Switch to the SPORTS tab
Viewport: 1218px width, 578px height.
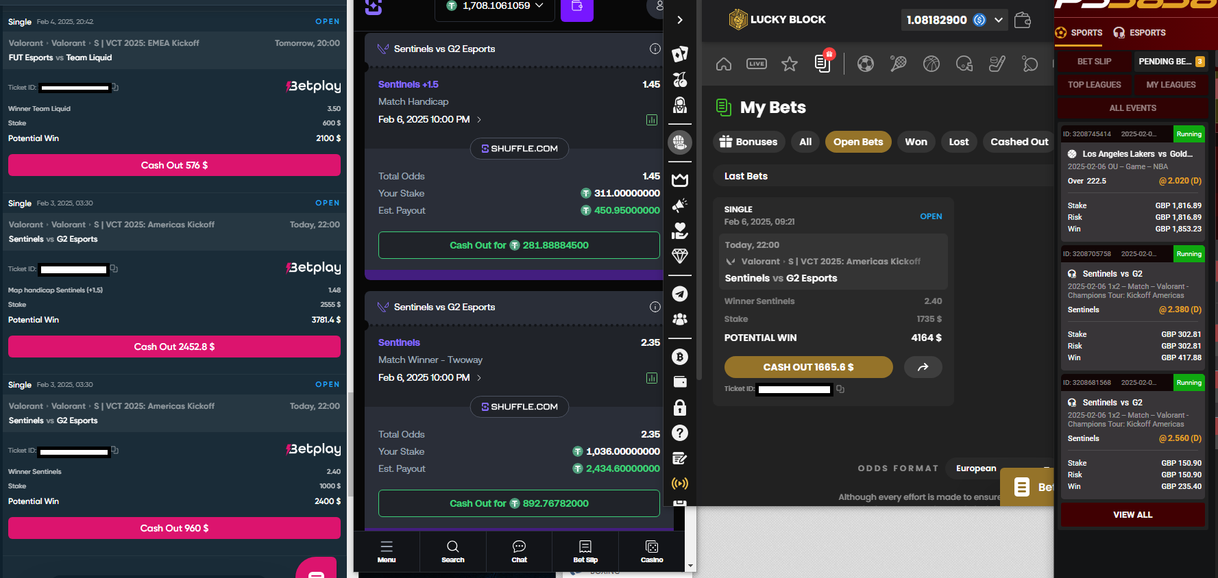pos(1079,32)
